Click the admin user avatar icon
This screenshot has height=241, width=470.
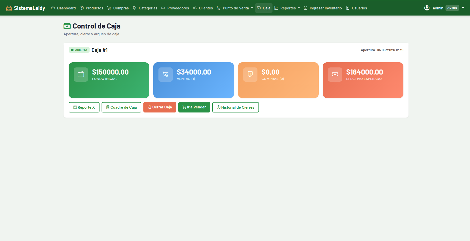pos(427,8)
